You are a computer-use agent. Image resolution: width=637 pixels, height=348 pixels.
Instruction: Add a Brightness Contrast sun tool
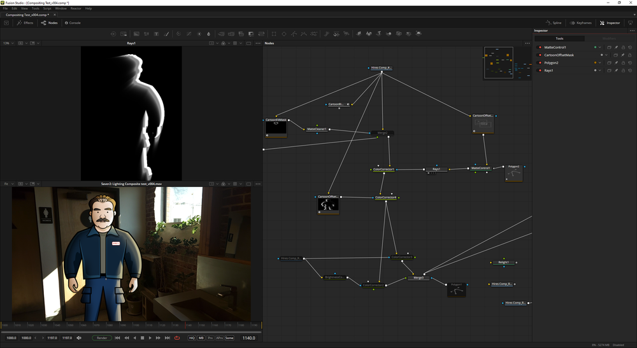199,34
